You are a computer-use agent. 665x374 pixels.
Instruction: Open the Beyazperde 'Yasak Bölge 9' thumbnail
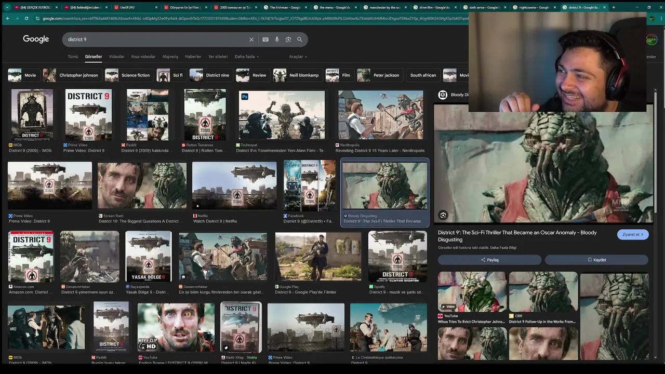[x=148, y=257]
